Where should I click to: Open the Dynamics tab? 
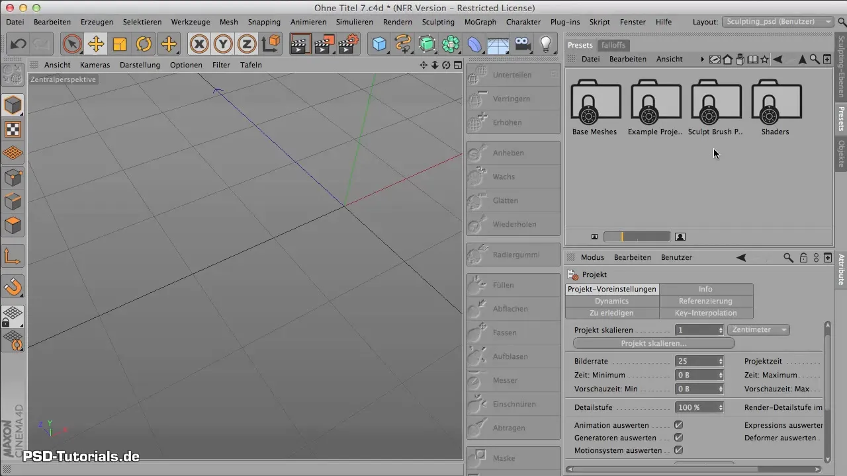[612, 301]
